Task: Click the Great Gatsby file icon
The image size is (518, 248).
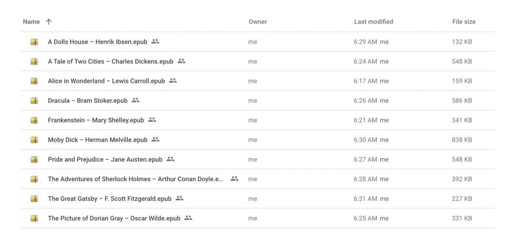Action: point(34,198)
